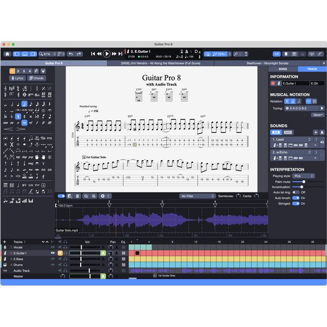Image resolution: width=327 pixels, height=327 pixels.
Task: Select the Guitar Pro 8 file tab
Action: 54,63
